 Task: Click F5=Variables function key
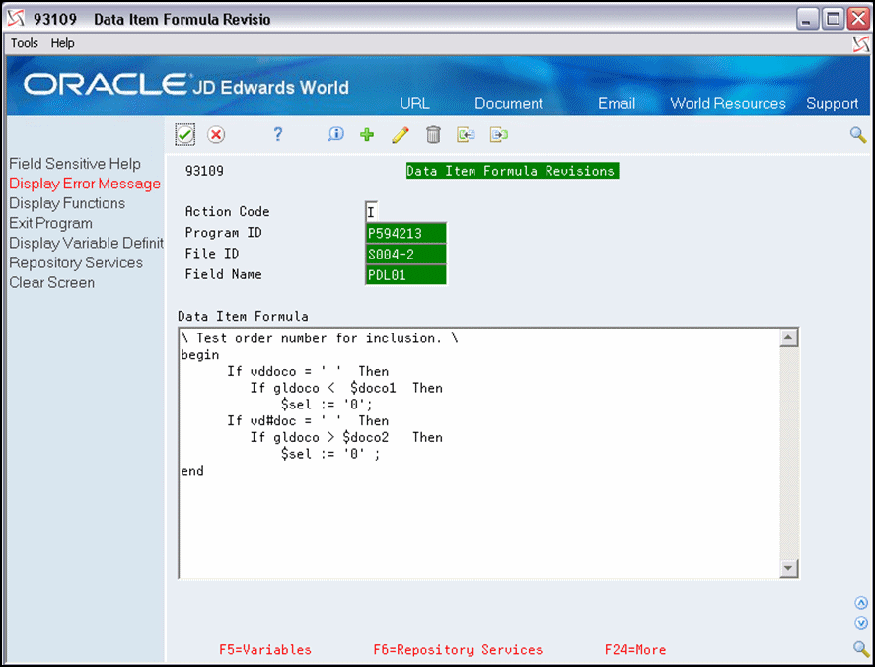(265, 649)
